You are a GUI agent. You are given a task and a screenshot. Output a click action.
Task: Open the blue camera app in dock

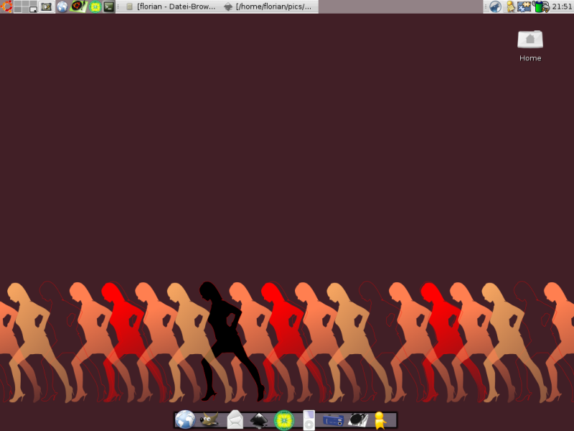click(x=333, y=420)
